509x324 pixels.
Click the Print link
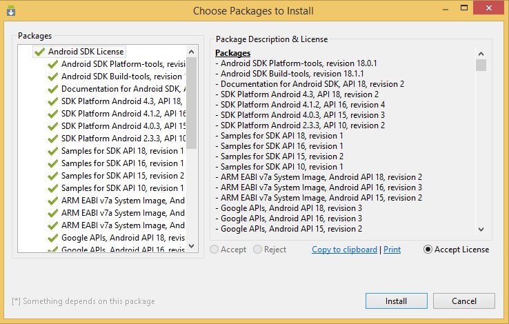click(392, 250)
